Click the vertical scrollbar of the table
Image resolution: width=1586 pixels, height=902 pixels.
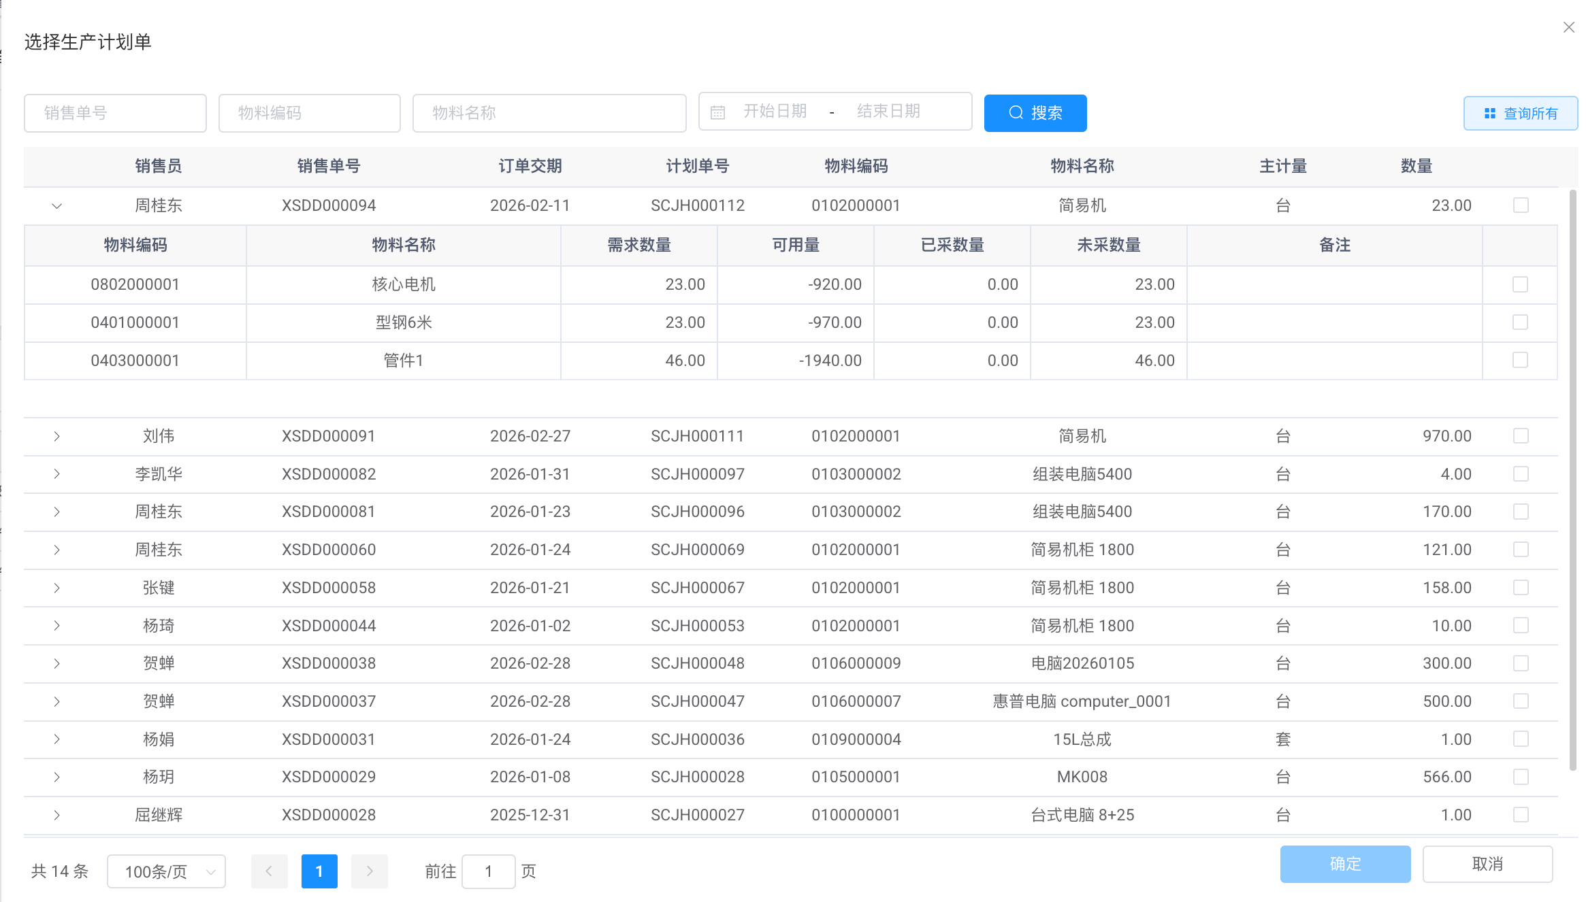point(1572,476)
